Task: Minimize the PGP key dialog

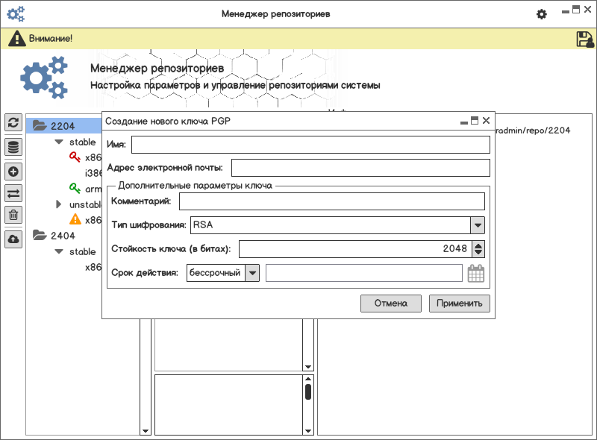Action: point(463,122)
